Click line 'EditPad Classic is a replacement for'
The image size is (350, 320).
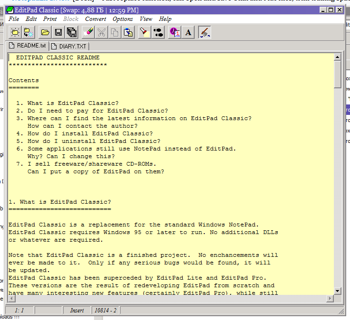(133, 225)
